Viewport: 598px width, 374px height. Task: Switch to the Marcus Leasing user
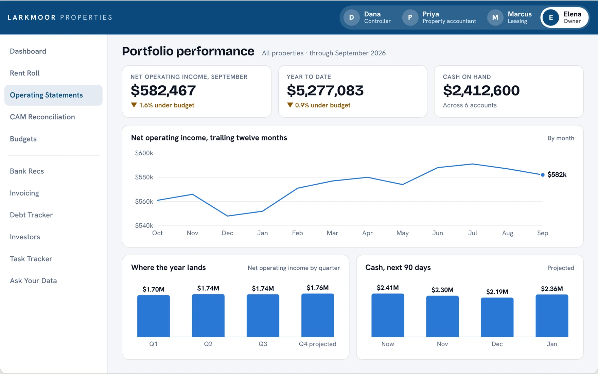tap(510, 17)
